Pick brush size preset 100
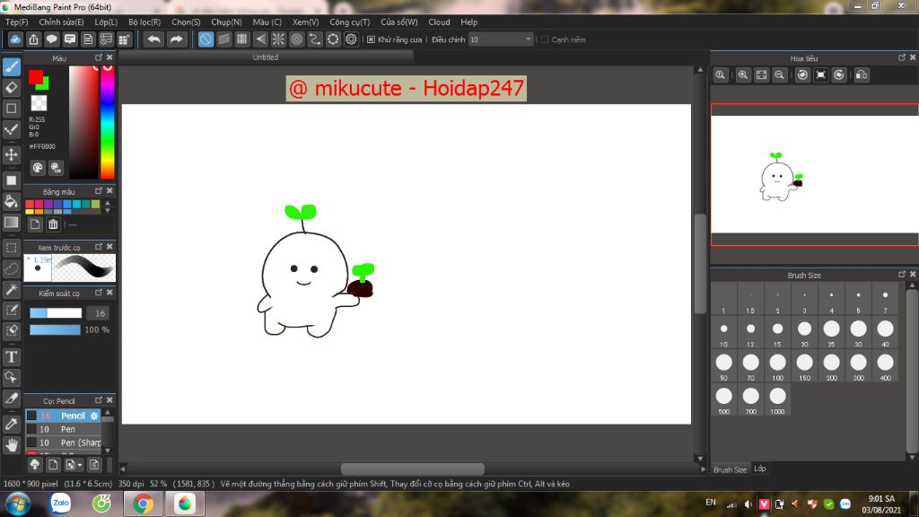Screen dimensions: 919x517 pos(778,367)
